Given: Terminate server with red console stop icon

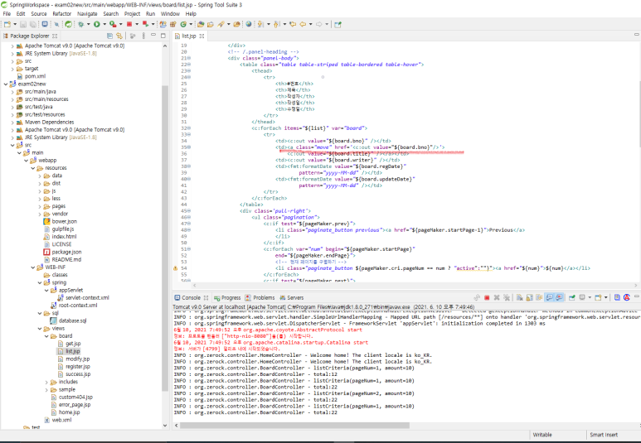Looking at the screenshot, I should [487, 297].
